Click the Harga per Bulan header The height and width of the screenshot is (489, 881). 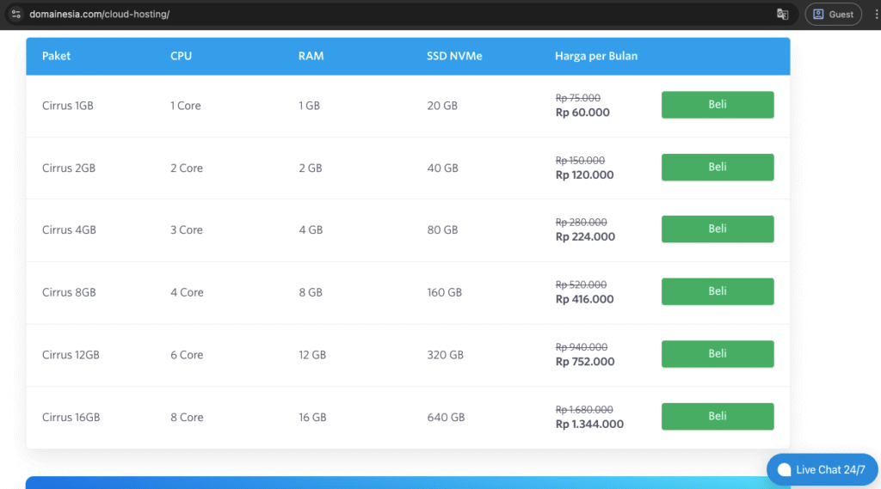click(596, 56)
